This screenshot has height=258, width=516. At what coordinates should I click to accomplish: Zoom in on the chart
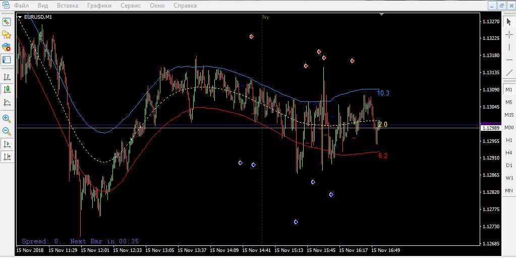click(x=7, y=119)
